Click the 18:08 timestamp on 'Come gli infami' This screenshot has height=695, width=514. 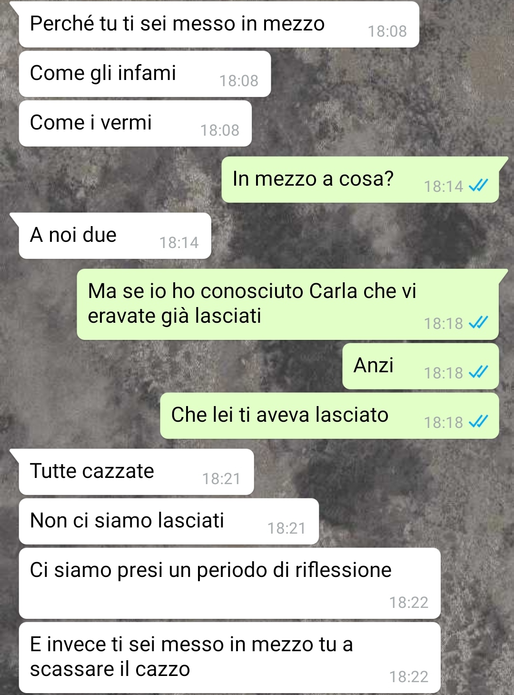click(239, 81)
